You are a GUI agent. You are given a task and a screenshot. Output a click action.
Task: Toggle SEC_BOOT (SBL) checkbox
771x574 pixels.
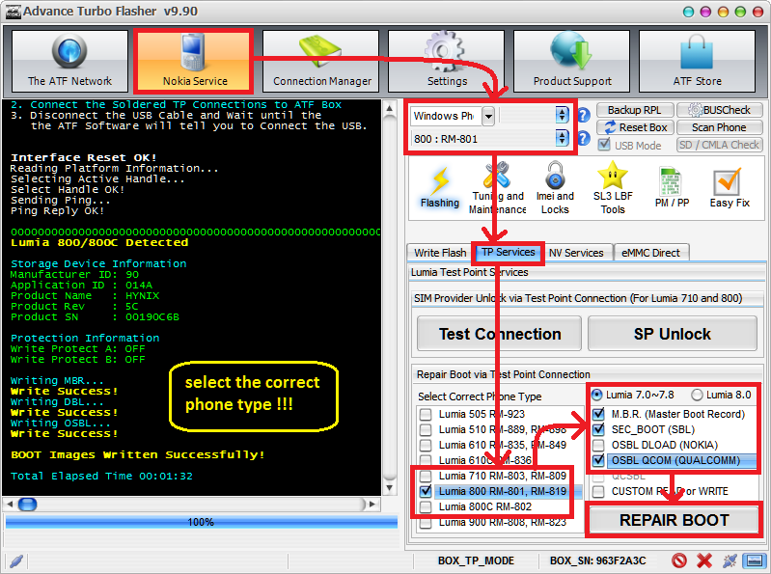pyautogui.click(x=598, y=429)
